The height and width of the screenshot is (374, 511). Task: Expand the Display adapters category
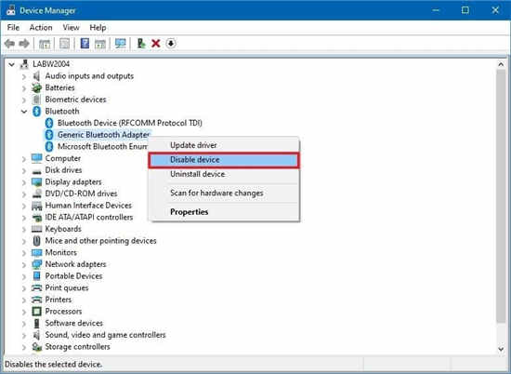(24, 182)
